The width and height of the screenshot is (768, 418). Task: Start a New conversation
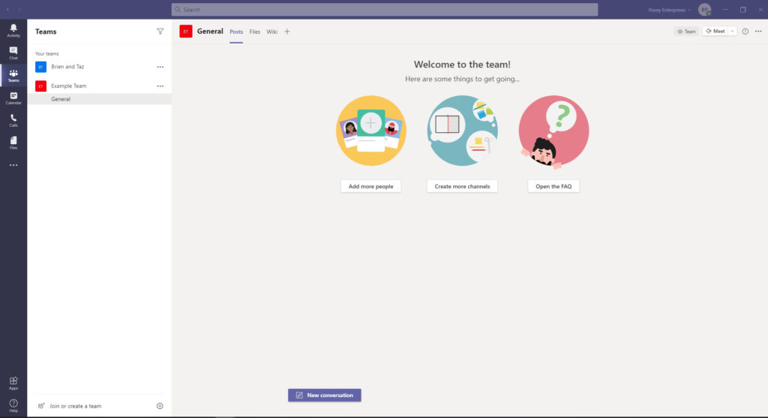(324, 395)
